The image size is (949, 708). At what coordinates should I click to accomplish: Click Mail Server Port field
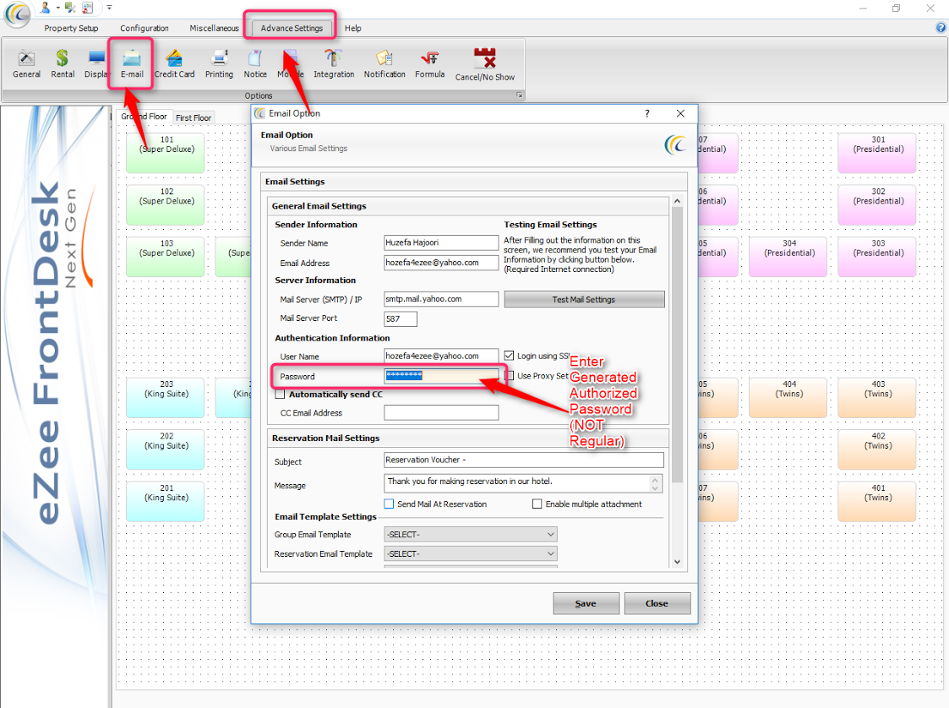pyautogui.click(x=400, y=319)
